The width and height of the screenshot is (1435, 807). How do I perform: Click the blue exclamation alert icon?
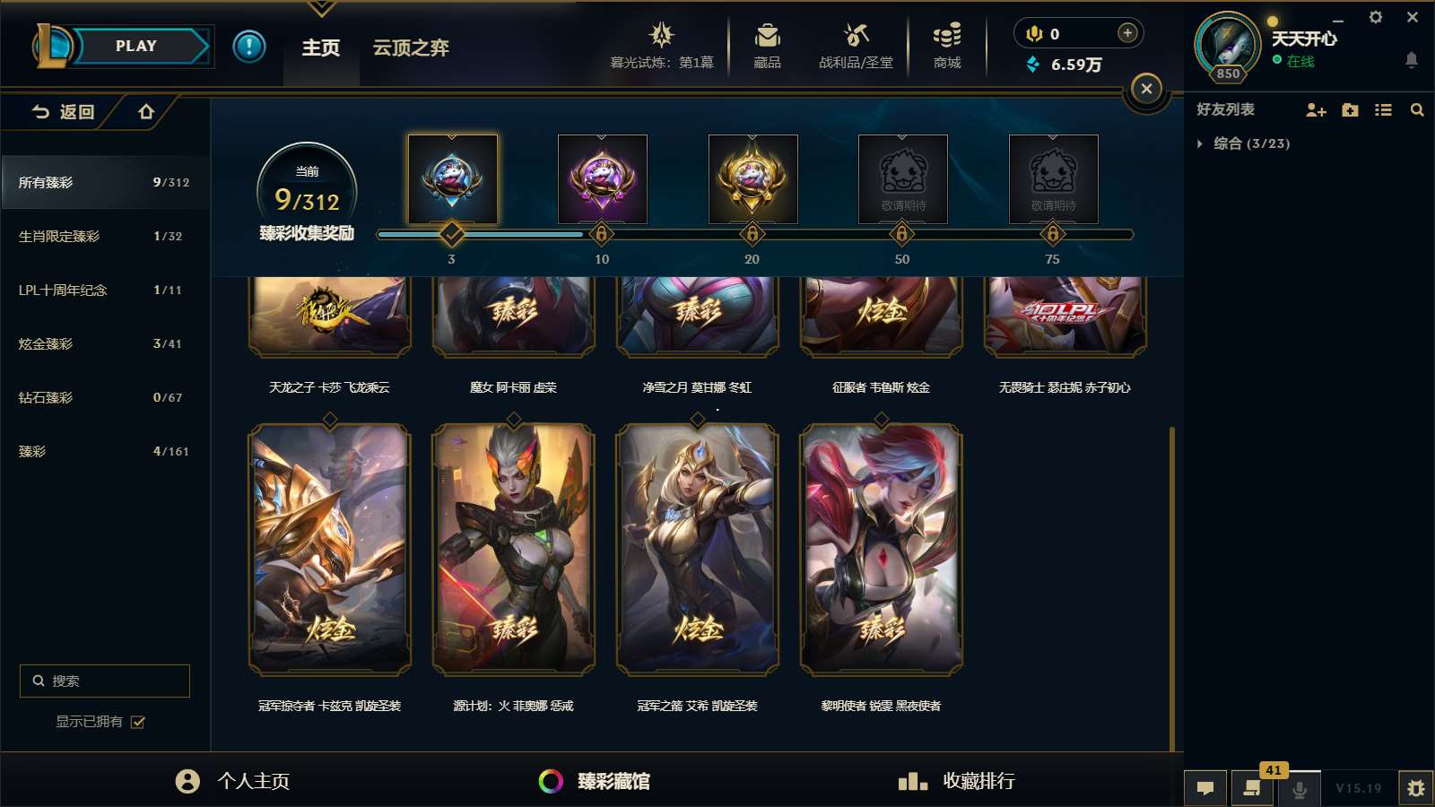coord(249,46)
